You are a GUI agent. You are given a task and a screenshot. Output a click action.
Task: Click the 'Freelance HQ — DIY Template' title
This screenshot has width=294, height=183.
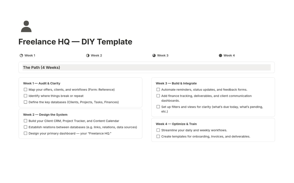coord(75,42)
